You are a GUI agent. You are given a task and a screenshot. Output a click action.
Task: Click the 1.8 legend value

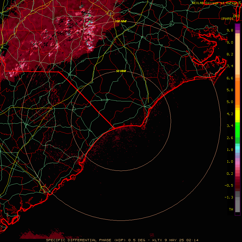(230, 150)
